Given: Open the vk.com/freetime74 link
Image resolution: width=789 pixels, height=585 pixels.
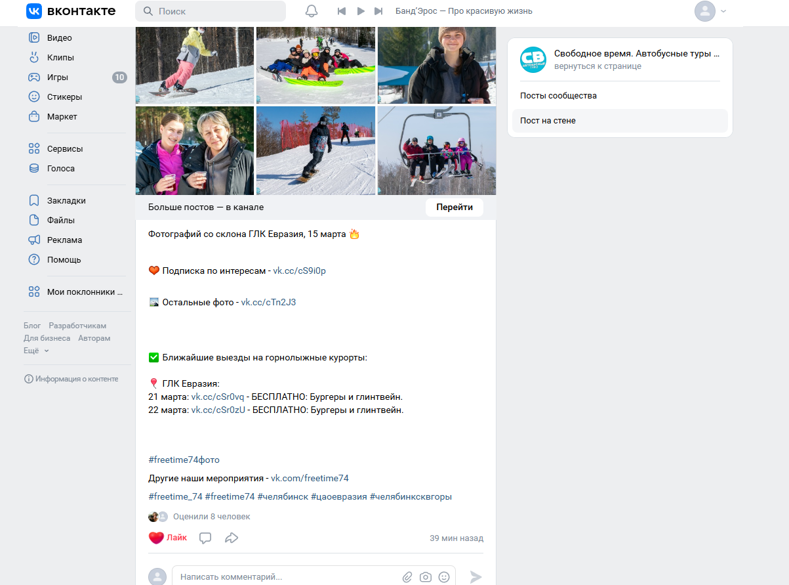Looking at the screenshot, I should (x=310, y=478).
